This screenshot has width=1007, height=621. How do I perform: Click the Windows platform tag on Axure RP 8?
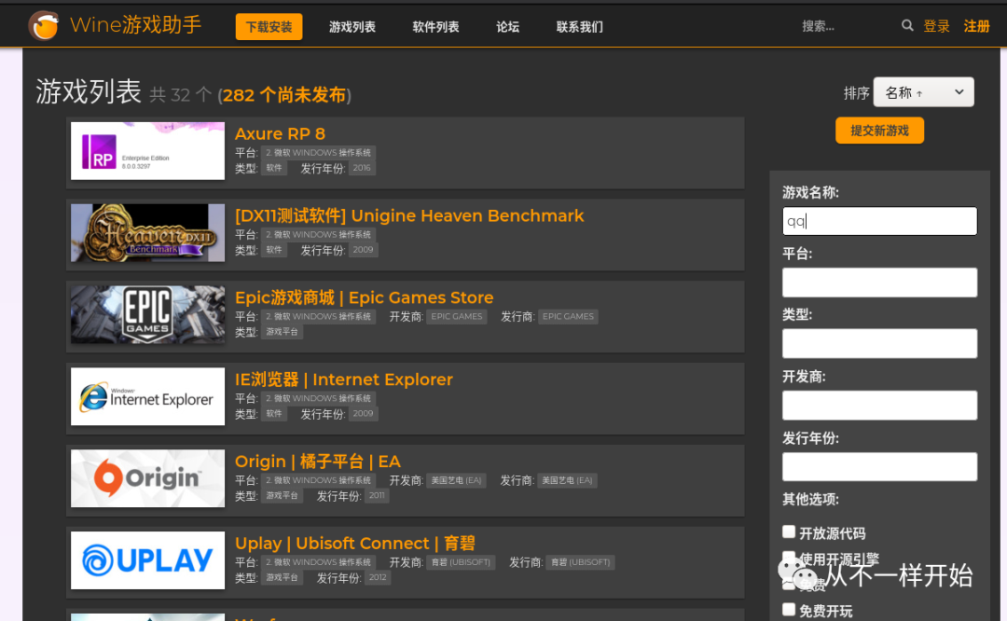[319, 153]
